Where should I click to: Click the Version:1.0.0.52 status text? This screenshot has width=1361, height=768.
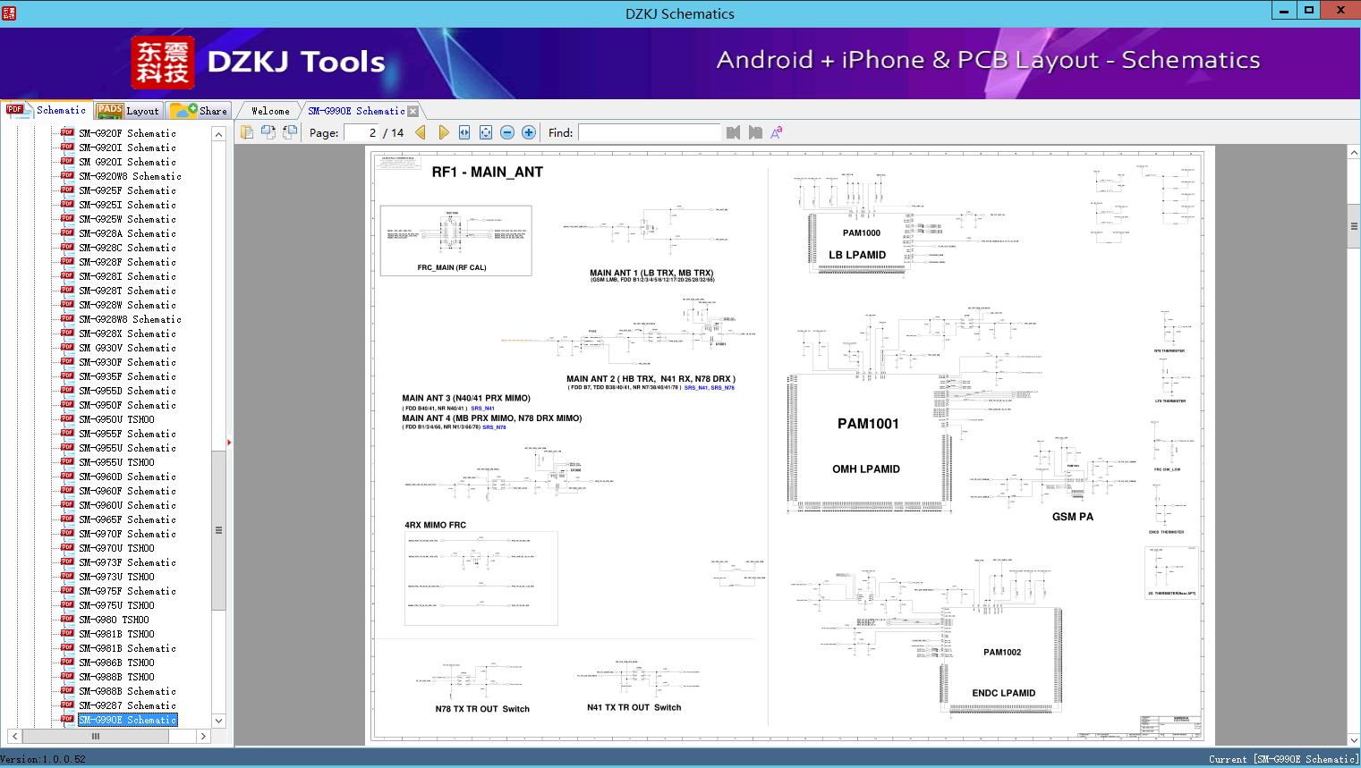[x=43, y=759]
